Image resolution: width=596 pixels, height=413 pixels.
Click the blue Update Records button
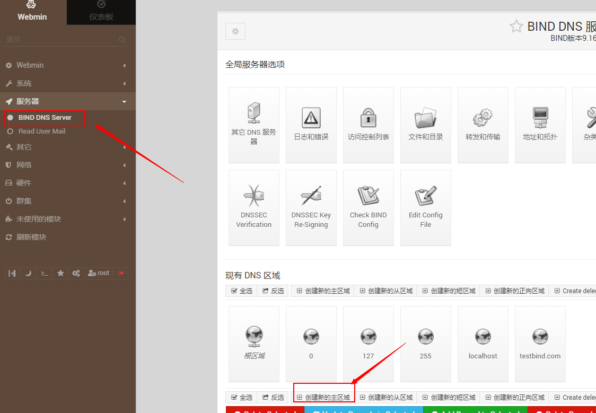(x=363, y=410)
